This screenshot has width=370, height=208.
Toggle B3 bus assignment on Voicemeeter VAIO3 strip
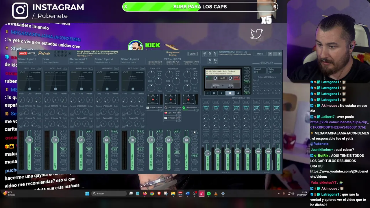pyautogui.click(x=195, y=156)
